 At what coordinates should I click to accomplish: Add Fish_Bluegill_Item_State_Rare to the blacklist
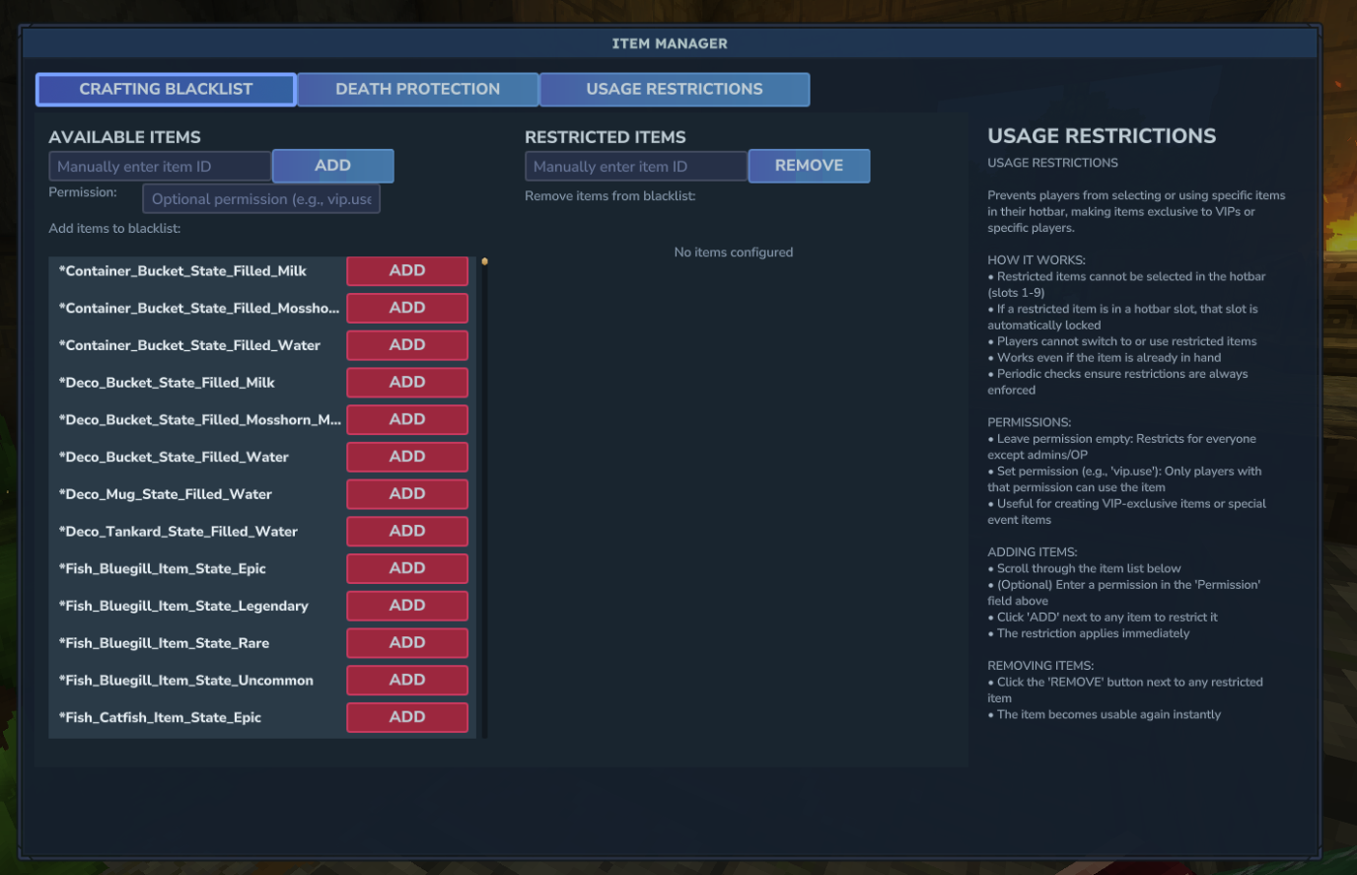point(407,643)
